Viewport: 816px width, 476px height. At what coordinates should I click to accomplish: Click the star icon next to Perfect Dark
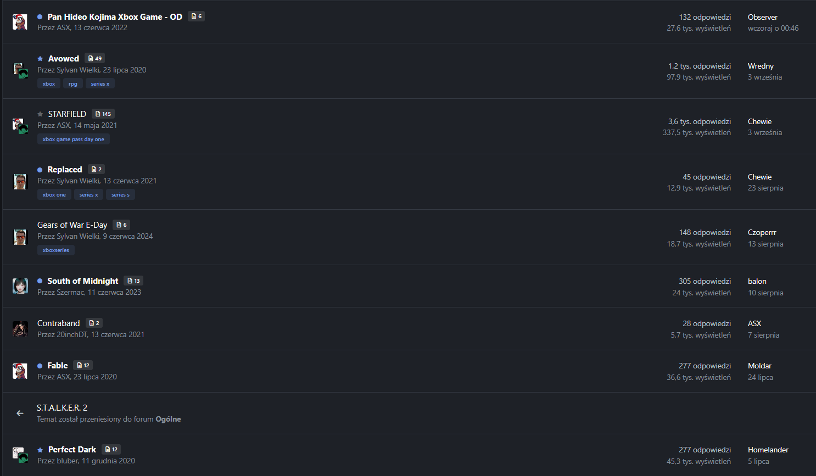coord(40,450)
